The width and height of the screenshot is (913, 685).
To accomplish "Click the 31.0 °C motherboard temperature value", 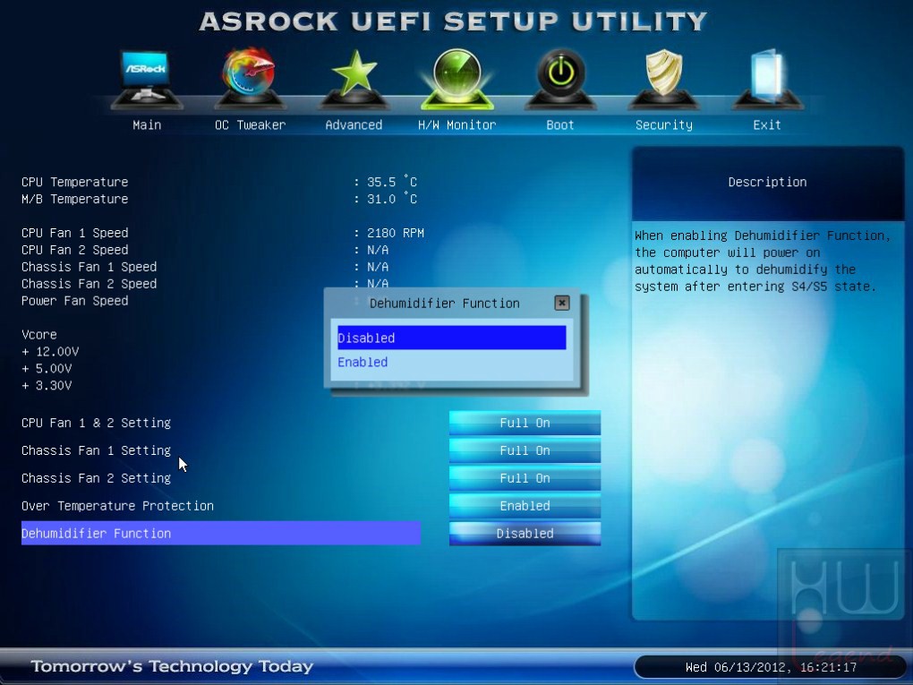I will 392,199.
